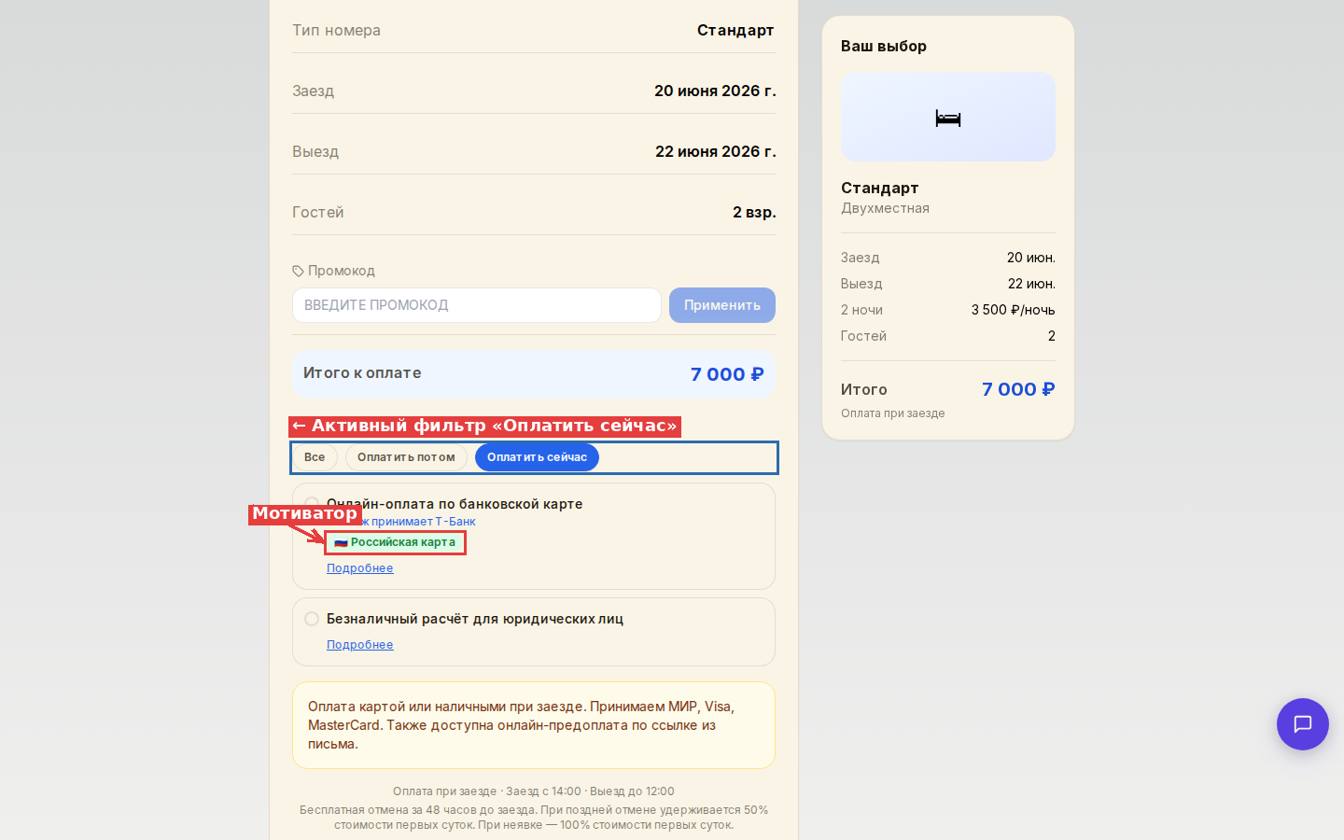Switch to 'Оплатить потом' filter
Image resolution: width=1344 pixels, height=840 pixels.
tap(406, 457)
